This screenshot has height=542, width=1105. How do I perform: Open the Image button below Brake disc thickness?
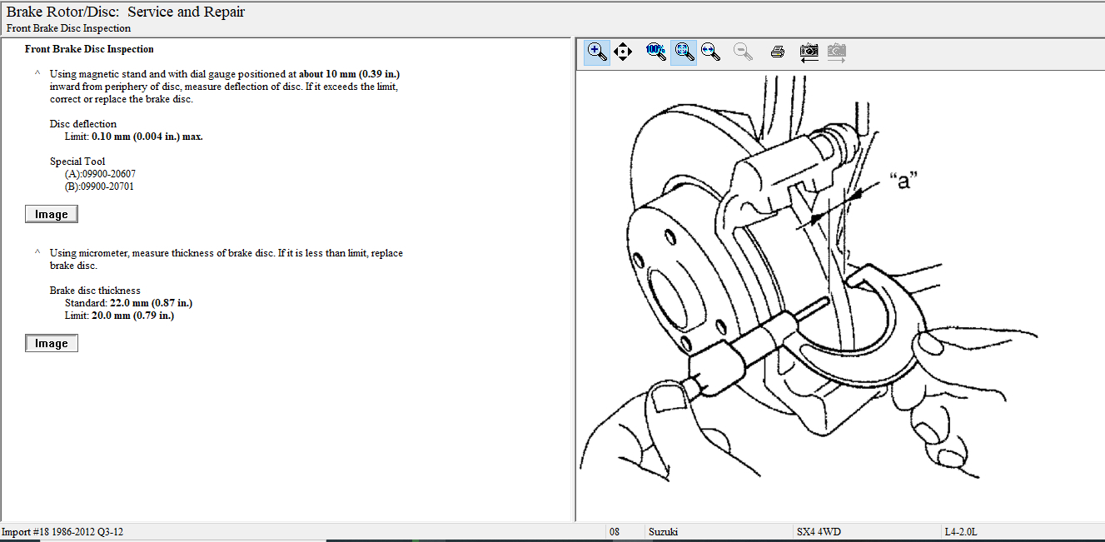(x=52, y=343)
